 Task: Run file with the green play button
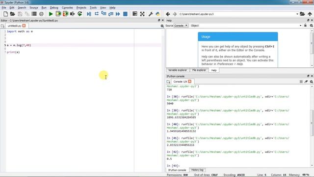coord(51,14)
